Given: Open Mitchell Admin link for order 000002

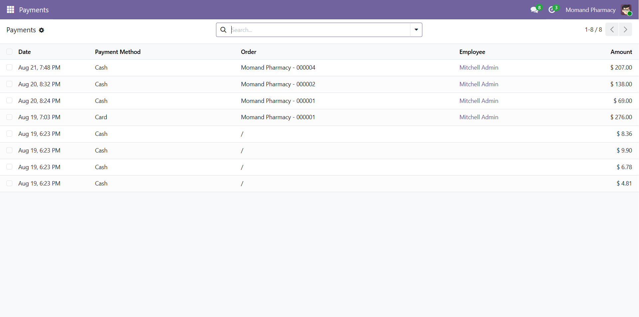Looking at the screenshot, I should click(x=479, y=84).
